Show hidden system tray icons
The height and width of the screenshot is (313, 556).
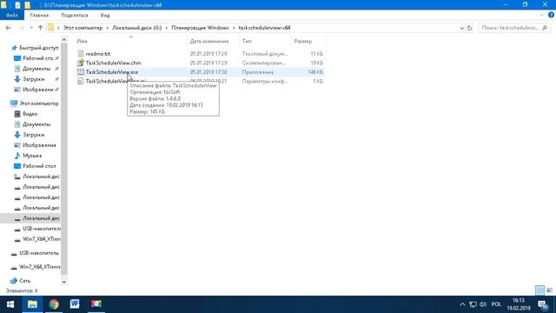pos(462,304)
